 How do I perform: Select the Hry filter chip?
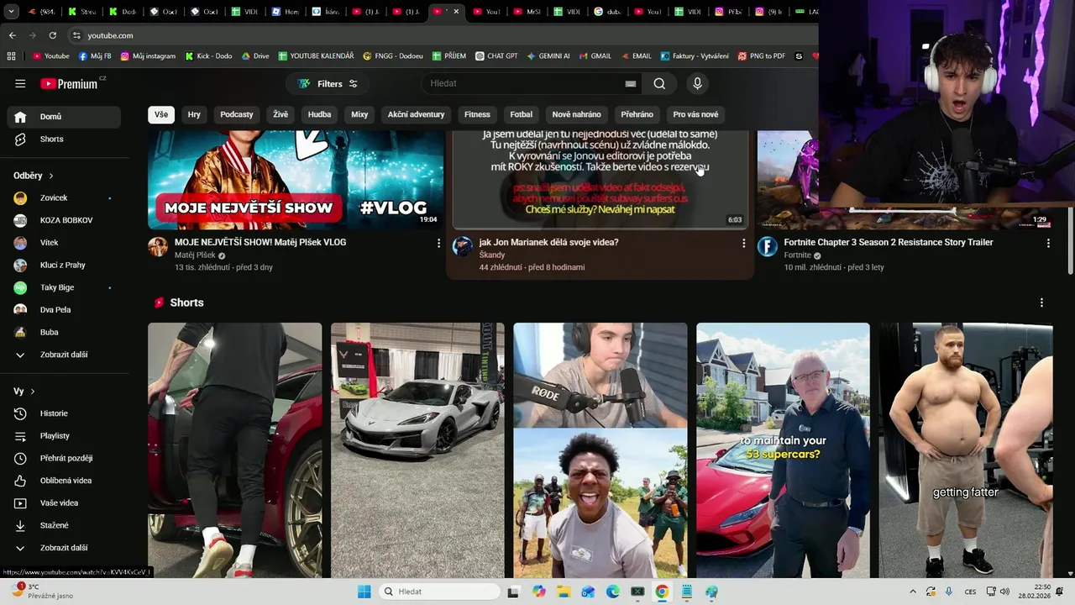194,114
